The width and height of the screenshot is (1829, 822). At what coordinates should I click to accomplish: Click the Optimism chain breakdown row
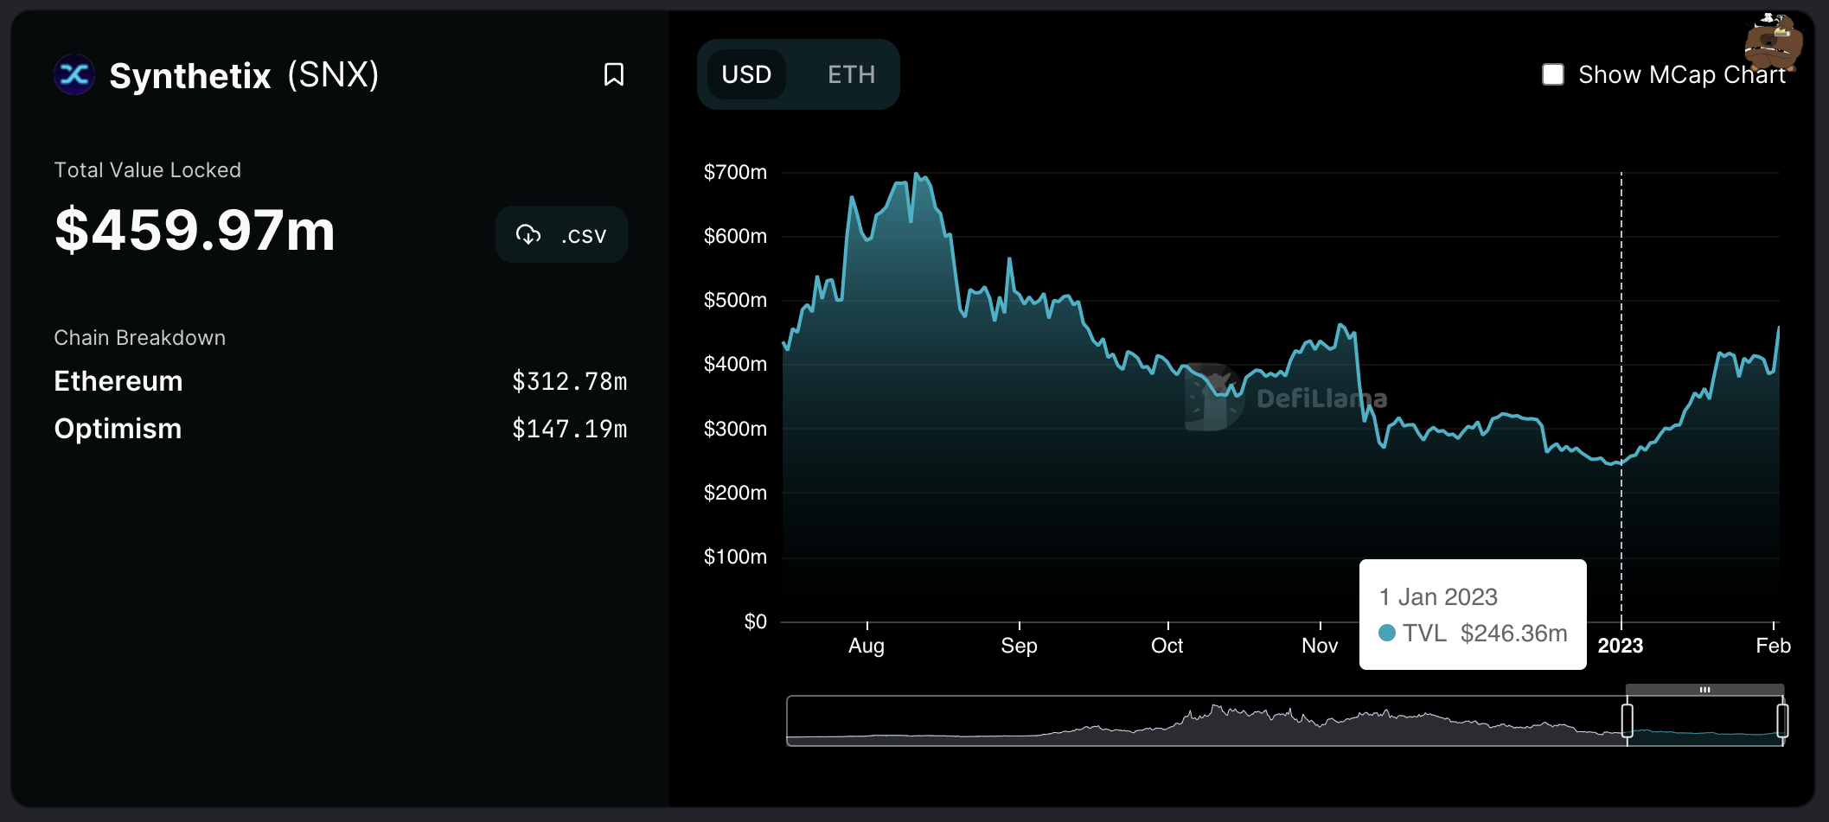coord(341,429)
